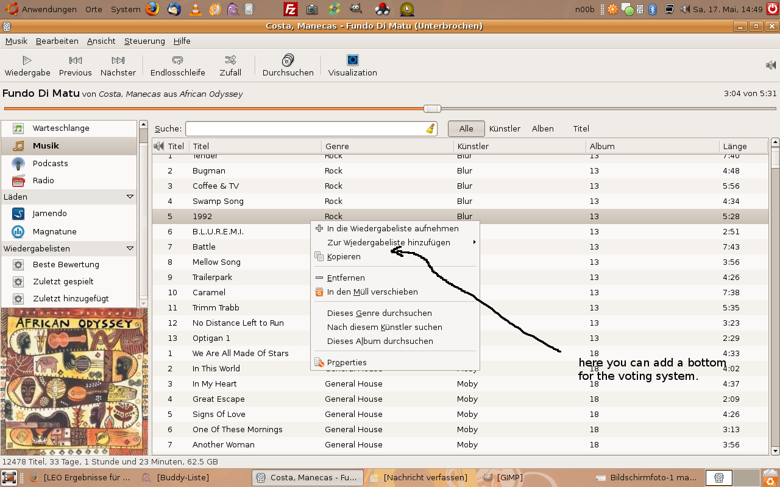780x487 pixels.
Task: Clear search with the broom icon
Action: pos(431,128)
